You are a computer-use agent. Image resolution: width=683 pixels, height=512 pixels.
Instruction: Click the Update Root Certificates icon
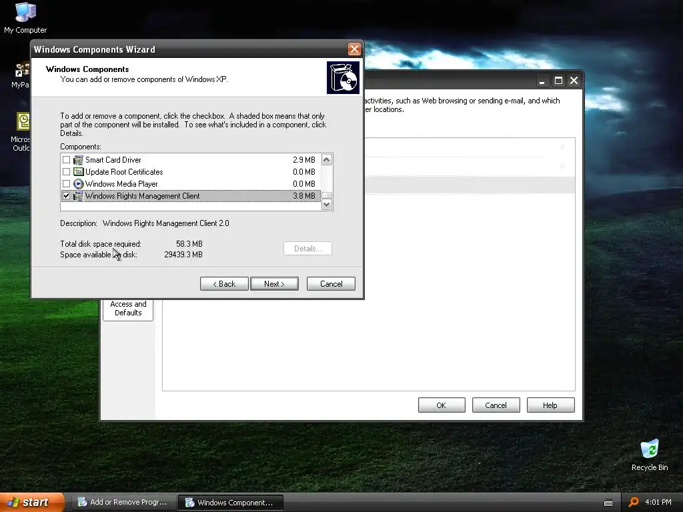79,172
